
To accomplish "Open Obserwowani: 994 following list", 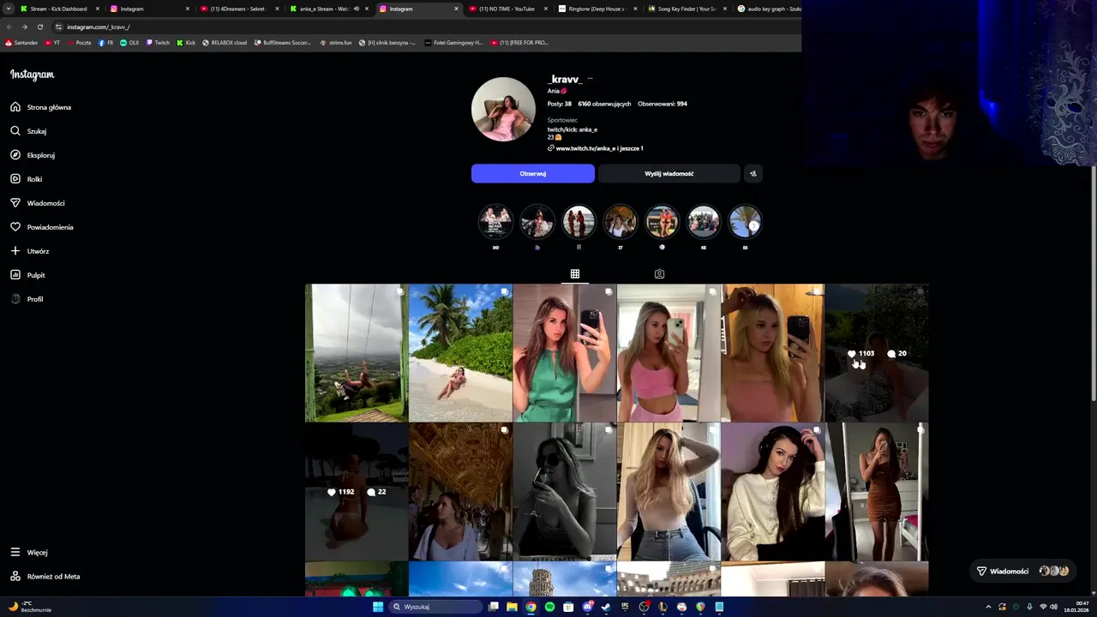I will [662, 104].
